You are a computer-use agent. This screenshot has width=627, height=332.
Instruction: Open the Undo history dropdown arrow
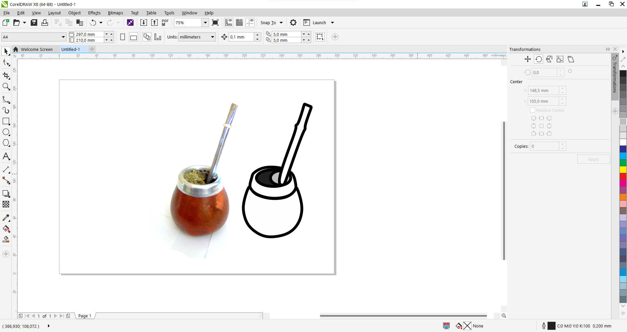tap(101, 23)
